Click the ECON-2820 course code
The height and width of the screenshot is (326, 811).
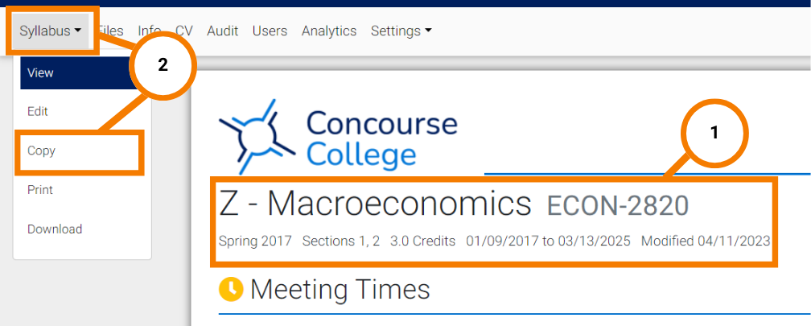pyautogui.click(x=618, y=206)
